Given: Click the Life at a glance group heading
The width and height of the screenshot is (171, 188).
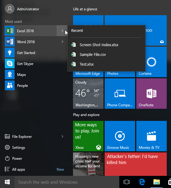Looking at the screenshot, I should (x=85, y=9).
